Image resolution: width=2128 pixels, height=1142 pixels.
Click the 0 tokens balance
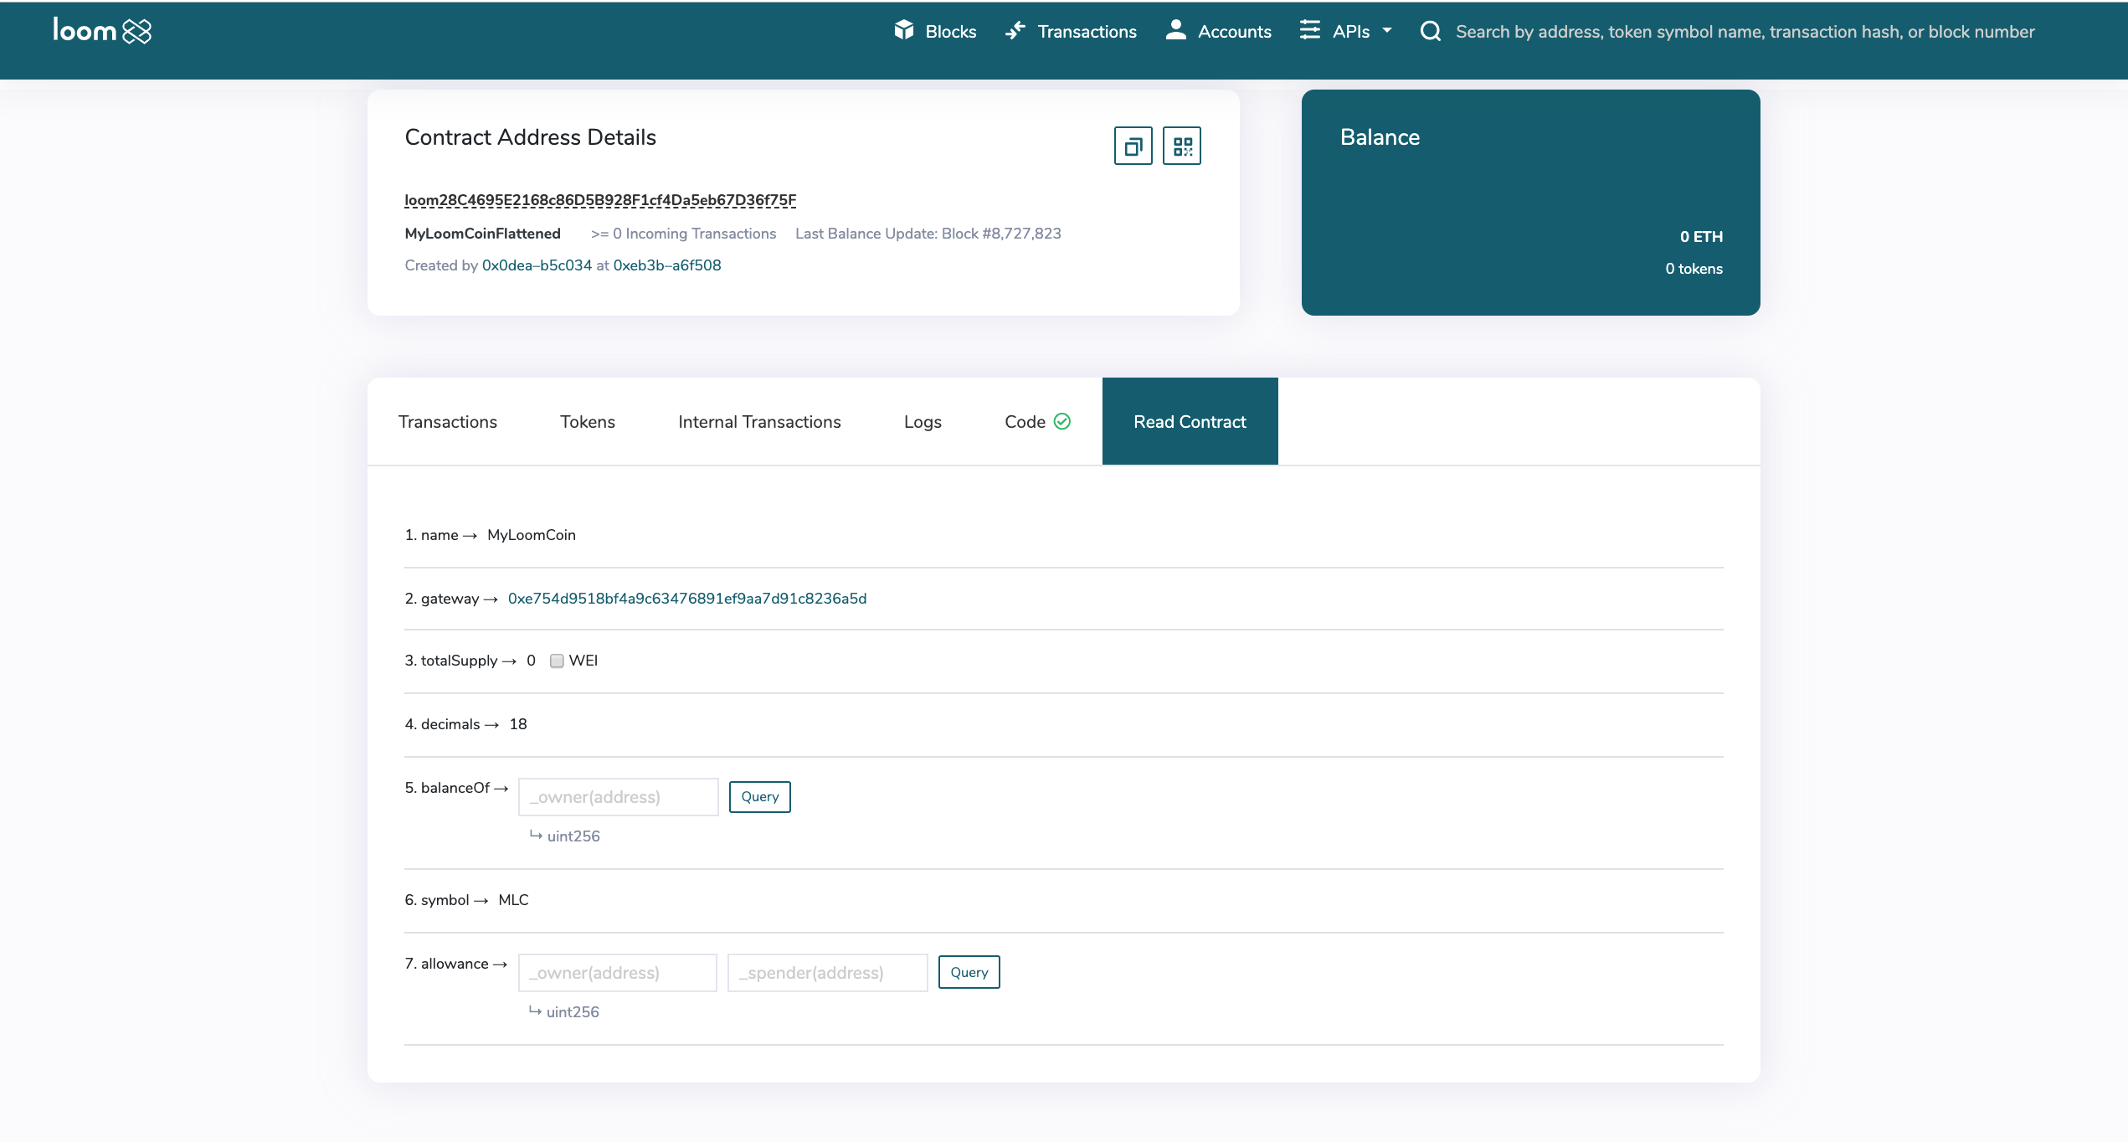coord(1694,269)
